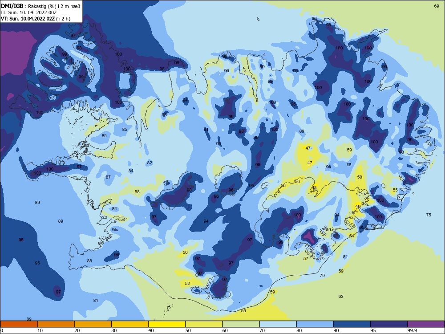Click the value '57' near the southern glacier

click(306, 258)
